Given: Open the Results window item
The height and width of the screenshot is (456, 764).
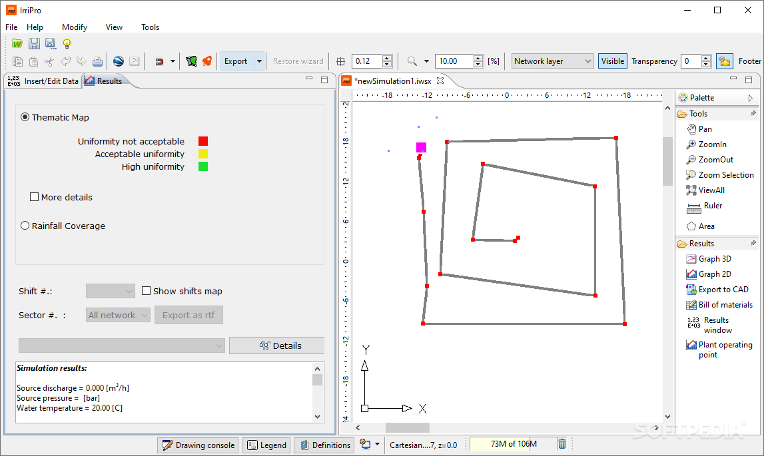Looking at the screenshot, I should (x=709, y=324).
